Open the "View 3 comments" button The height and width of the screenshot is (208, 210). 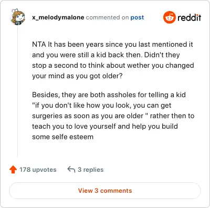tap(105, 191)
